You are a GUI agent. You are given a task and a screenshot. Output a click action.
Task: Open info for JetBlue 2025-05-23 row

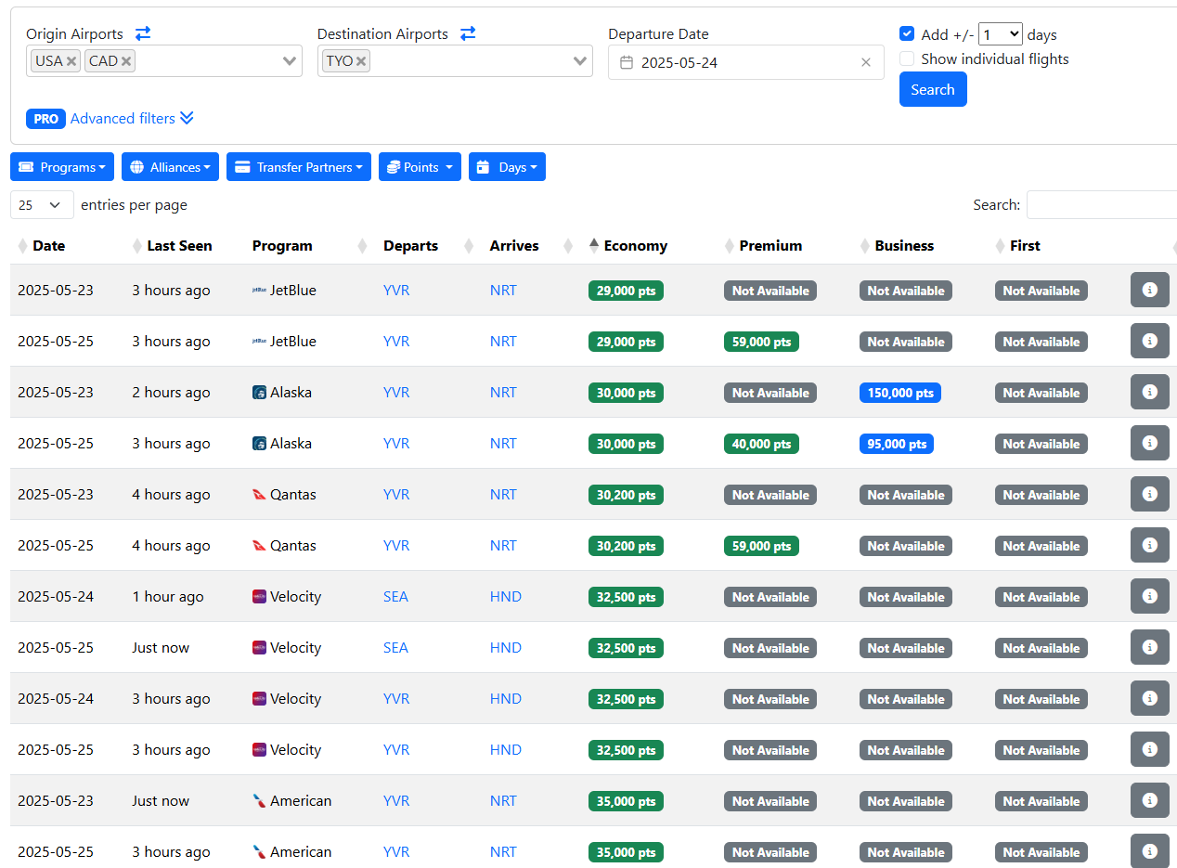1149,290
